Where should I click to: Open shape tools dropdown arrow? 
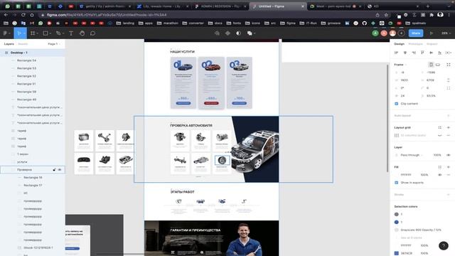[x=50, y=33]
